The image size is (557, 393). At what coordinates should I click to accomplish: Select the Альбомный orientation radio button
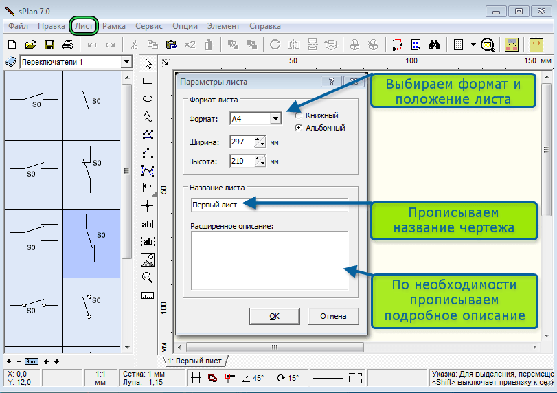pyautogui.click(x=298, y=128)
